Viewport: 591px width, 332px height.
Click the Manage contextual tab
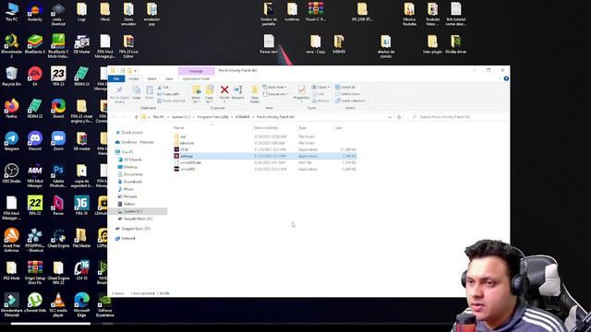196,71
